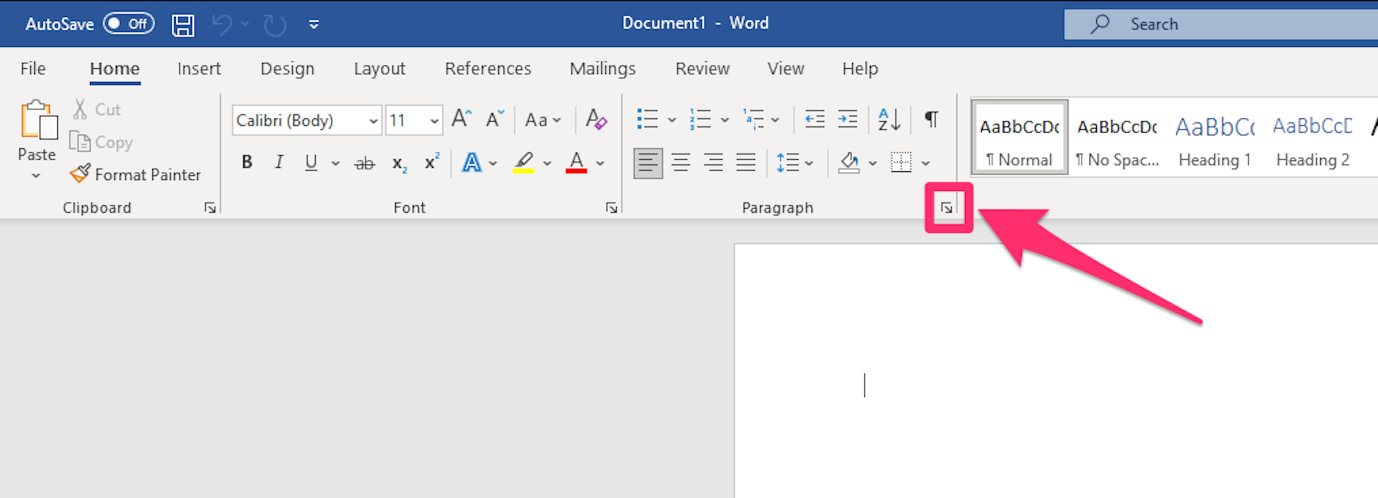Viewport: 1378px width, 498px height.
Task: Apply the Normal style
Action: 1020,137
